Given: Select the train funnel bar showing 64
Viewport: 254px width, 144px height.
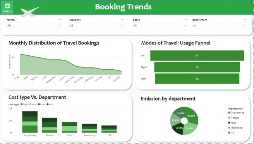Looking at the screenshot, I should tap(197, 79).
